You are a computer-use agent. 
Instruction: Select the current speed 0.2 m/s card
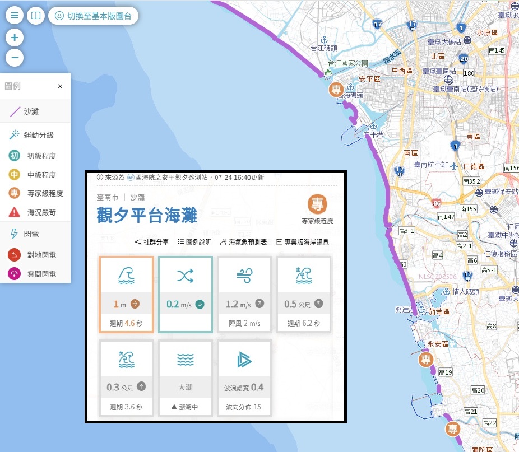point(186,294)
